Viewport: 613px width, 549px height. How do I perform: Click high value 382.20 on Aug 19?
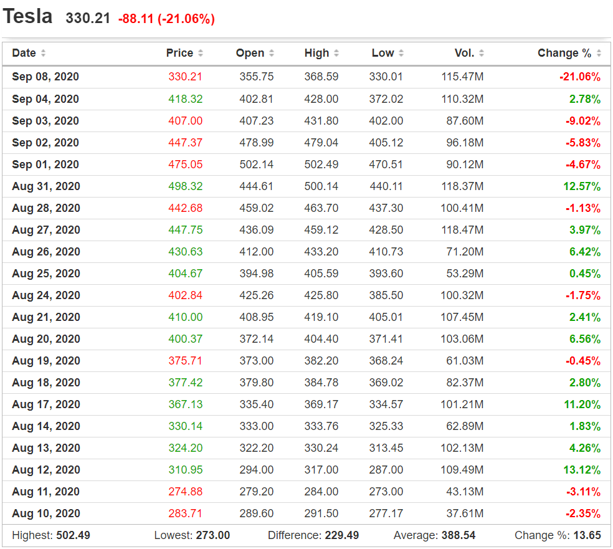pos(321,361)
